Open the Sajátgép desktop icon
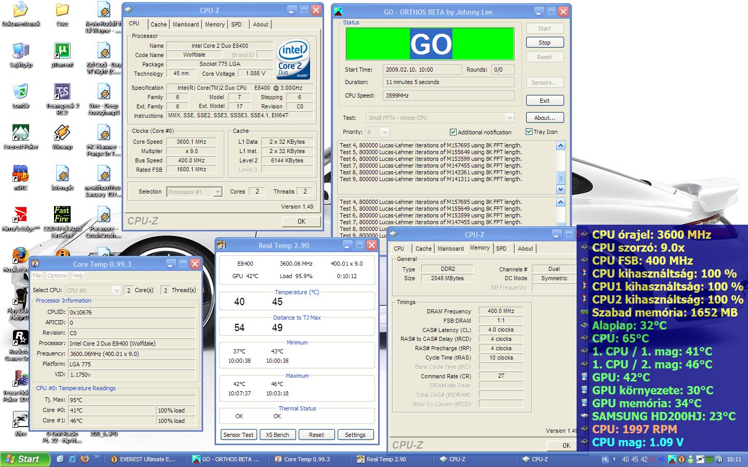This screenshot has height=467, width=748. 20,55
